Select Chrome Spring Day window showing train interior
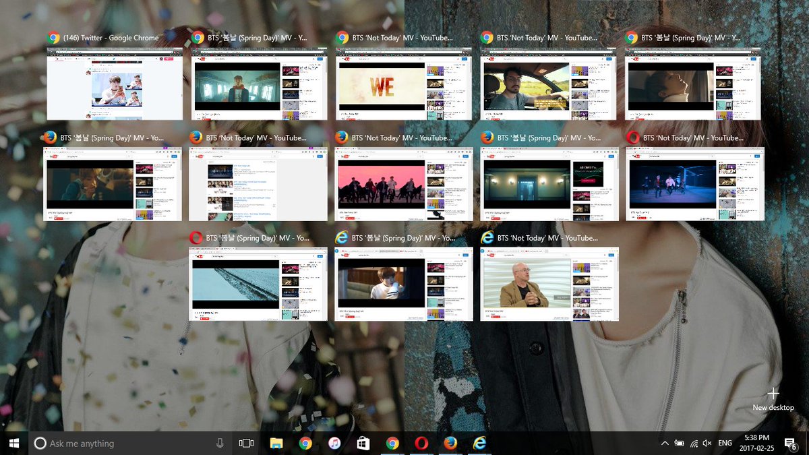 (260, 84)
